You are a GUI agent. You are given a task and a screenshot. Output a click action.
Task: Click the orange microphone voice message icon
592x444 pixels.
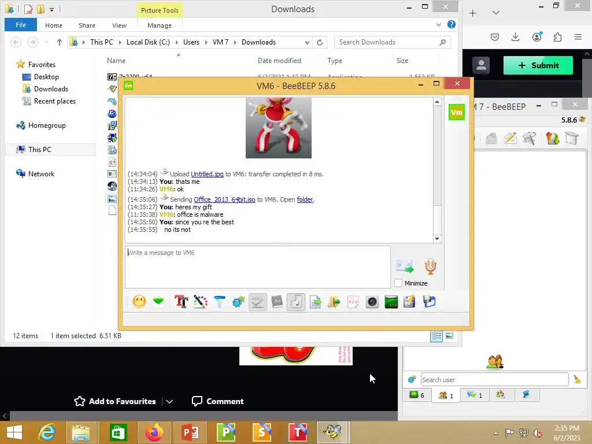click(x=430, y=267)
